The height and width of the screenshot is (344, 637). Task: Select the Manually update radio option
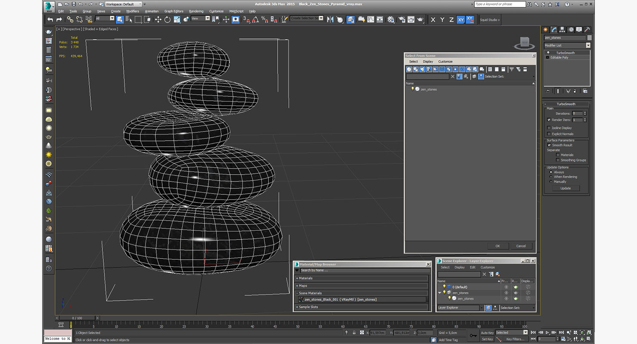coord(551,181)
